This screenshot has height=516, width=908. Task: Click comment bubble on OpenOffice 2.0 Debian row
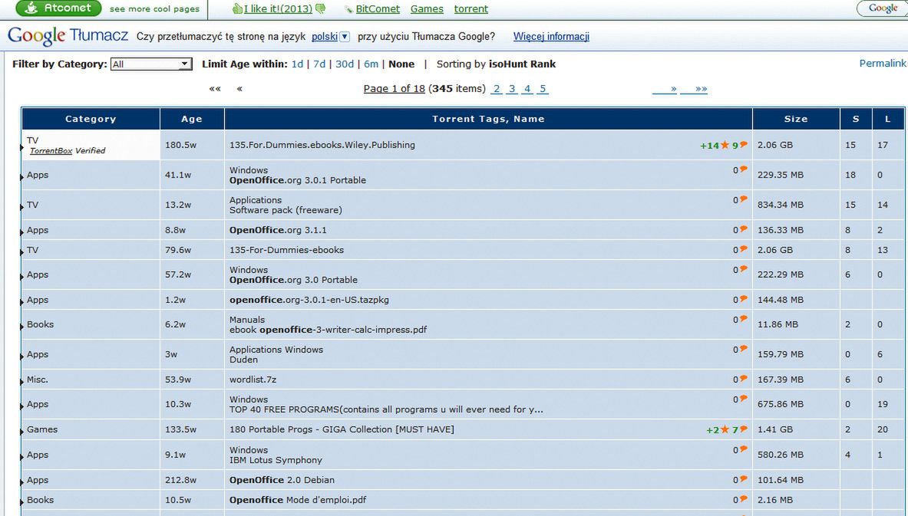[744, 479]
